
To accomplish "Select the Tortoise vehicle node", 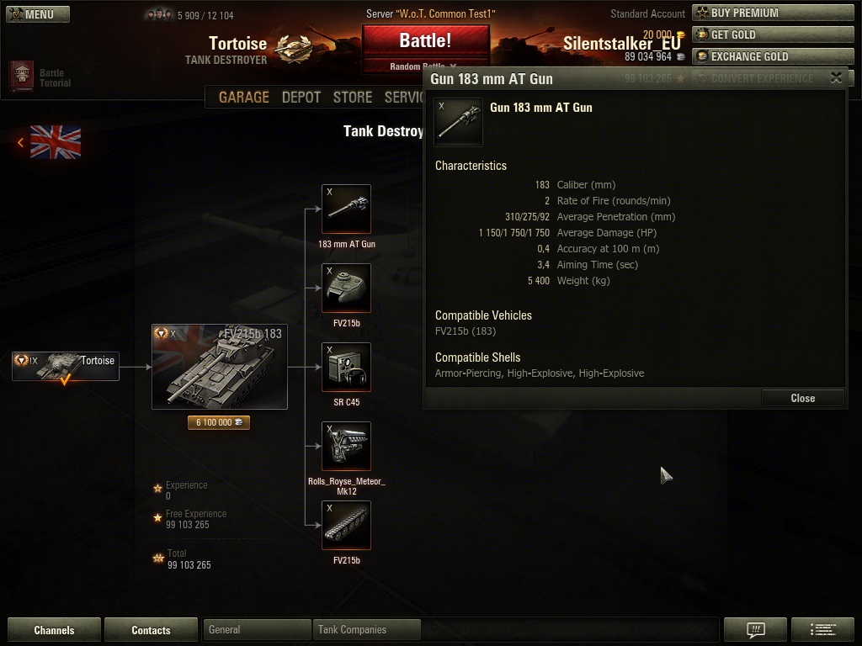I will [x=66, y=367].
